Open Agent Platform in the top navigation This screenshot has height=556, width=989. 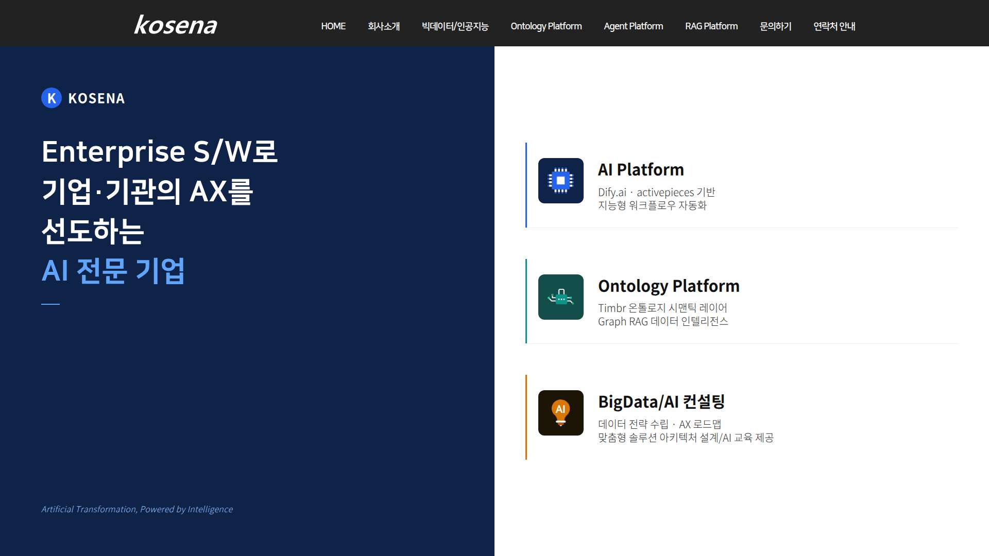pos(633,26)
